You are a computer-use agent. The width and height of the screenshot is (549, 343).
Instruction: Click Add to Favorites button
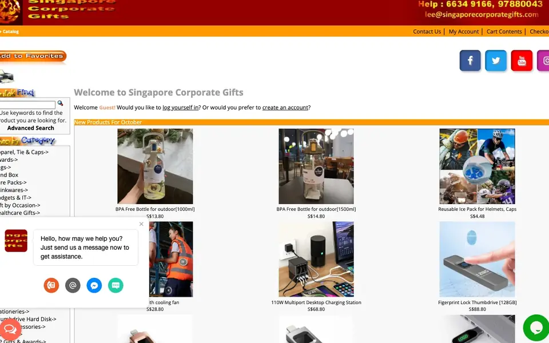coord(32,57)
